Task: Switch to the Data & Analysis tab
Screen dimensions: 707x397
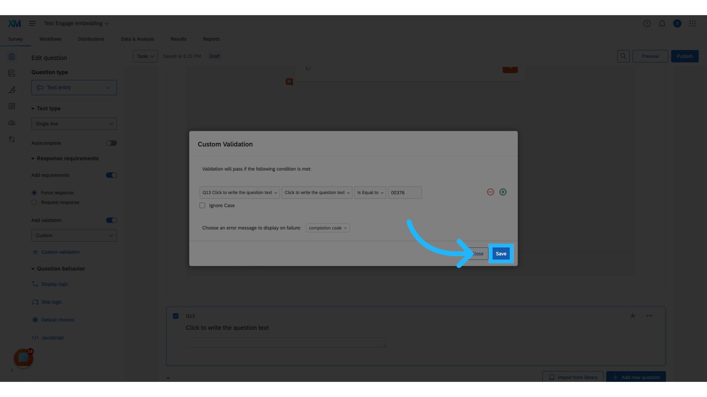Action: [137, 39]
